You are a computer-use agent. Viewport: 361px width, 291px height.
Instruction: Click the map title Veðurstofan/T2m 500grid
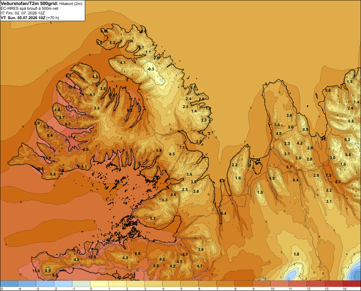click(x=29, y=4)
